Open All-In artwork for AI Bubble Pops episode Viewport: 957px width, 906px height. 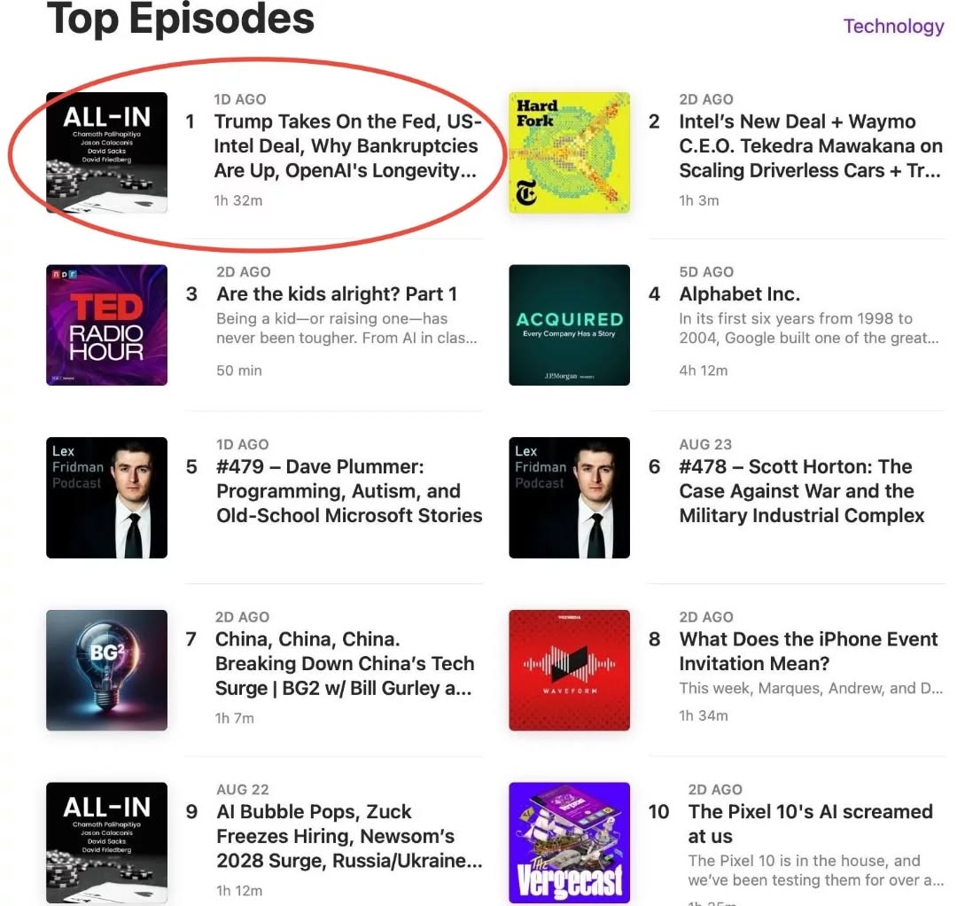(107, 842)
